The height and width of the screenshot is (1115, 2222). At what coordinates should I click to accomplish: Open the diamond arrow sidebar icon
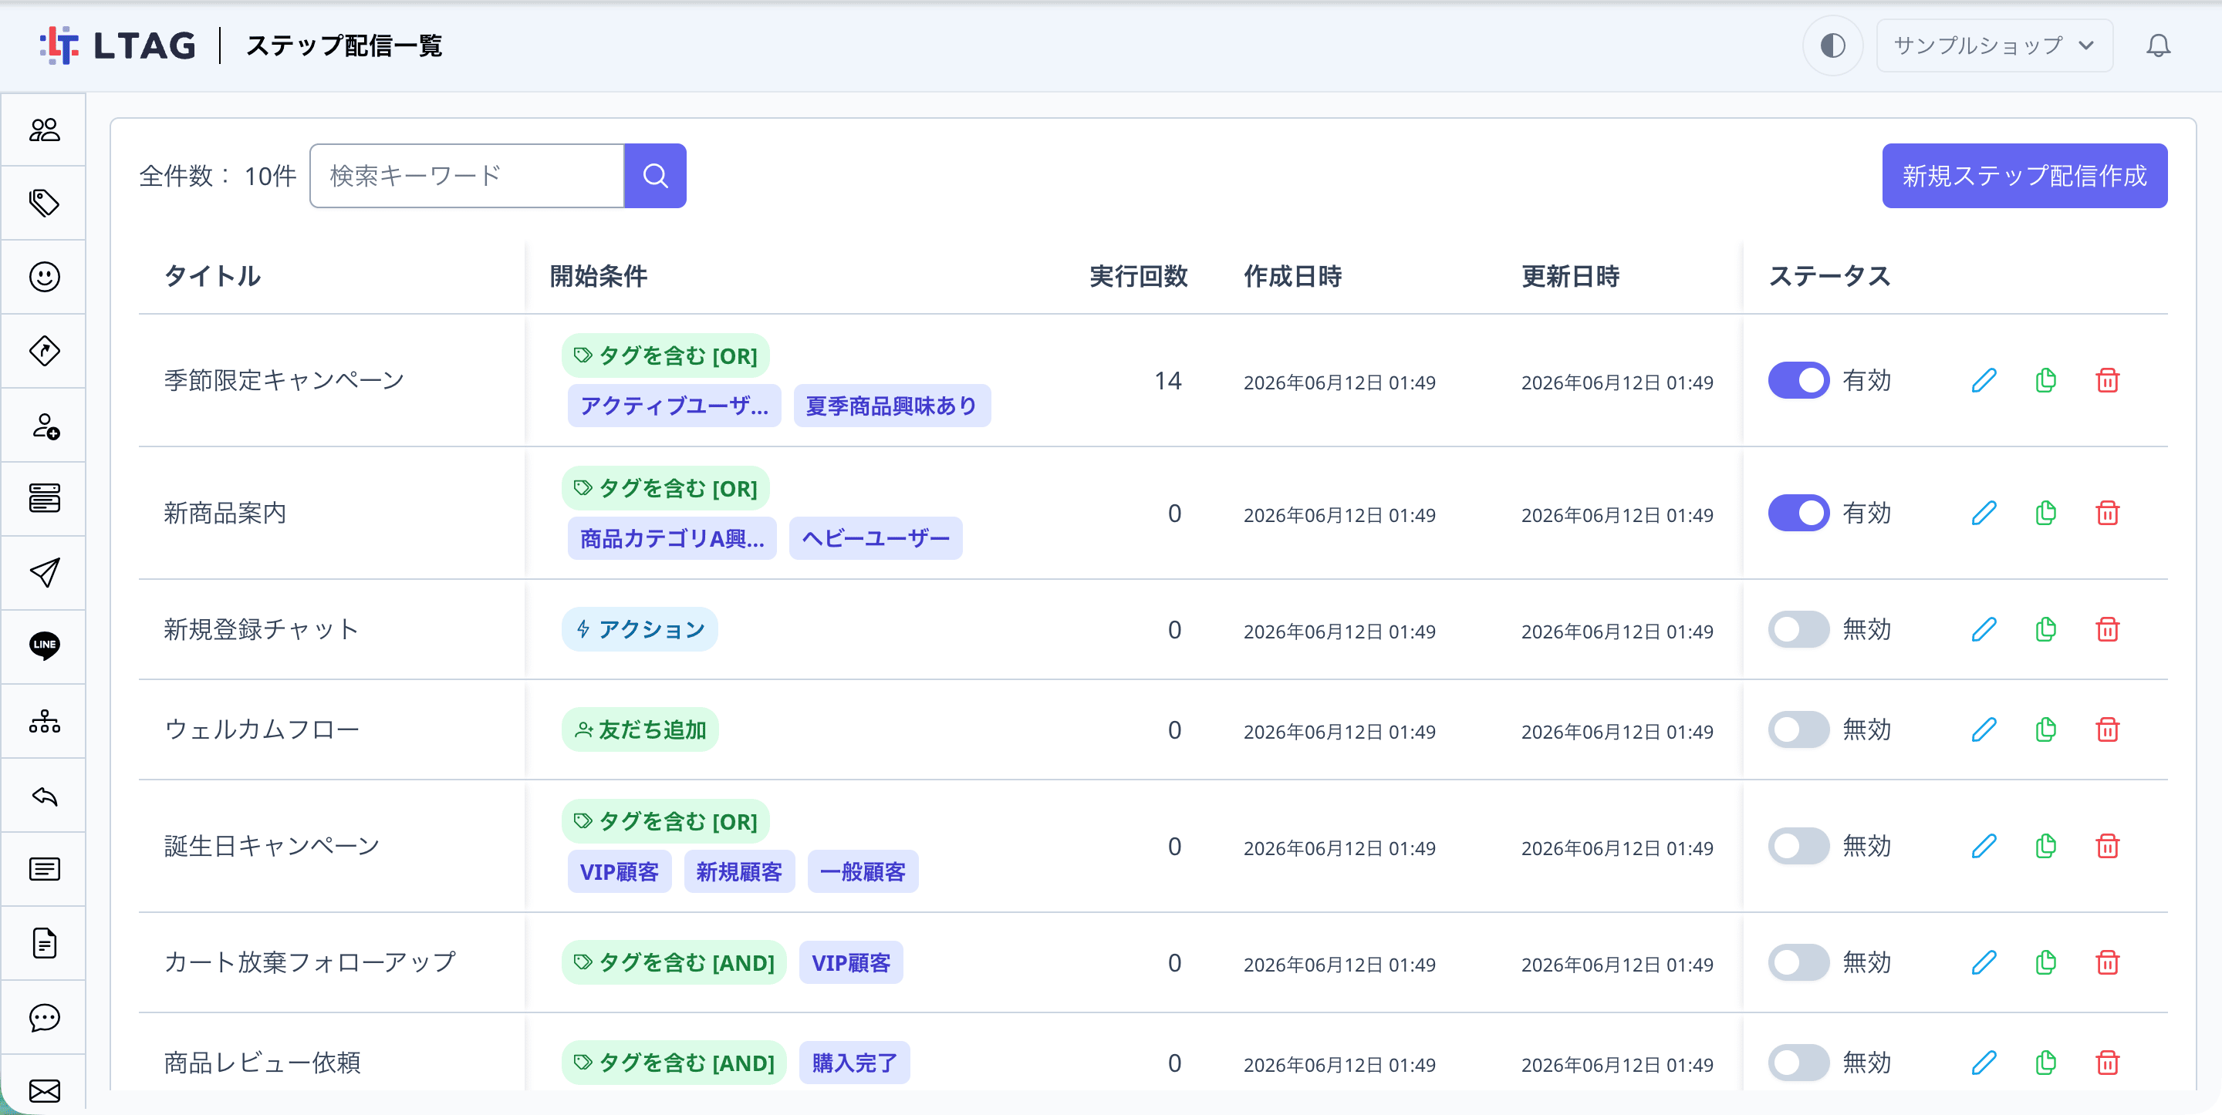pos(44,351)
